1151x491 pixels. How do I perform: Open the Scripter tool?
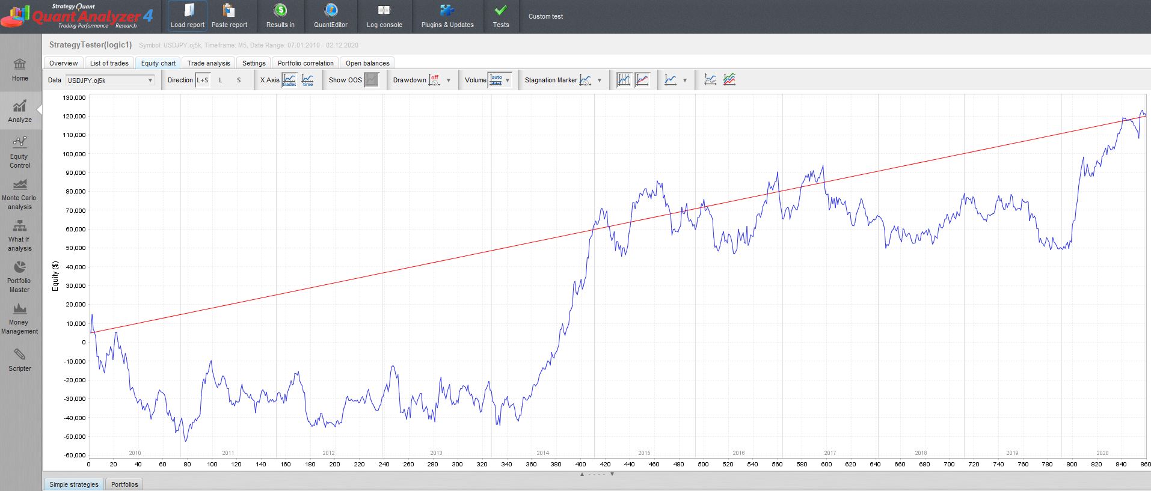point(20,359)
